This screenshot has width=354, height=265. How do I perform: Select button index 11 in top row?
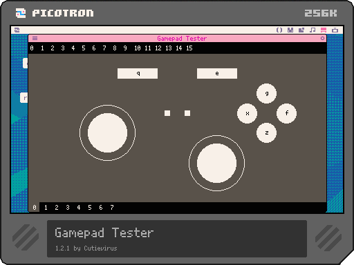[148, 48]
